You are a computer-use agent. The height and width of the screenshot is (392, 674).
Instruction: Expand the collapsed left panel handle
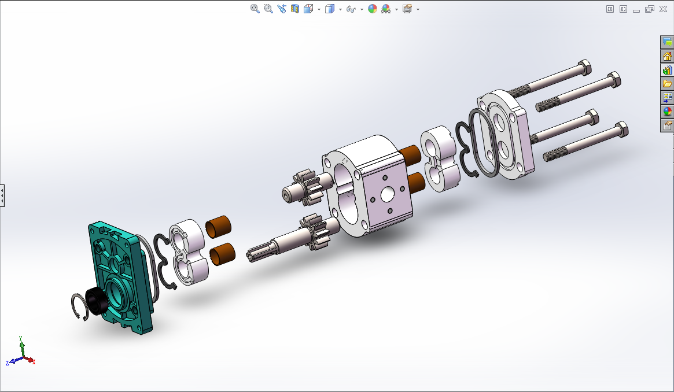(2, 195)
